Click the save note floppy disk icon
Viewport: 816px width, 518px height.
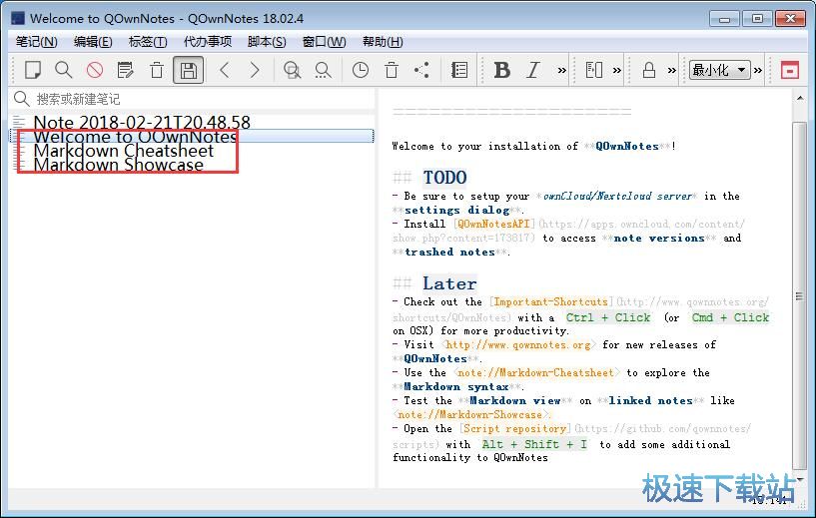[x=187, y=70]
